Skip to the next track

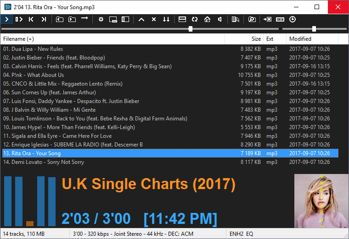(x=44, y=19)
